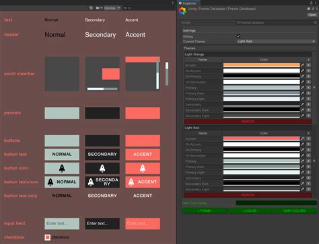Focus the New Color Name field

[x=277, y=203]
